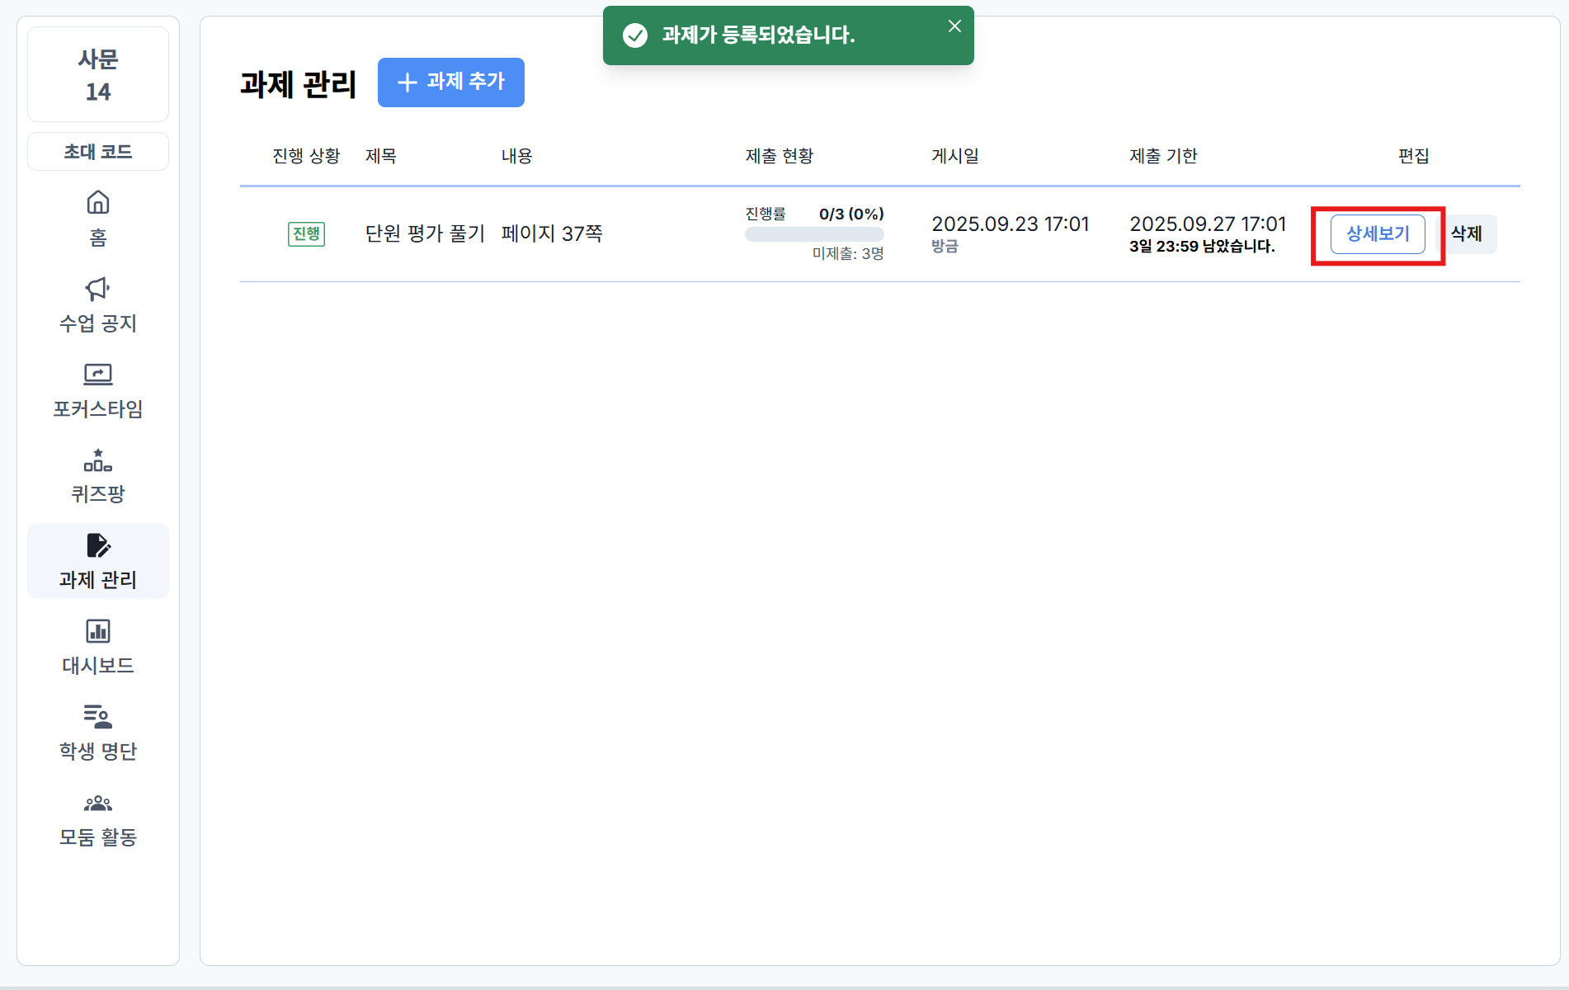Image resolution: width=1569 pixels, height=990 pixels.
Task: Click the assignment management pencil icon
Action: (x=98, y=546)
